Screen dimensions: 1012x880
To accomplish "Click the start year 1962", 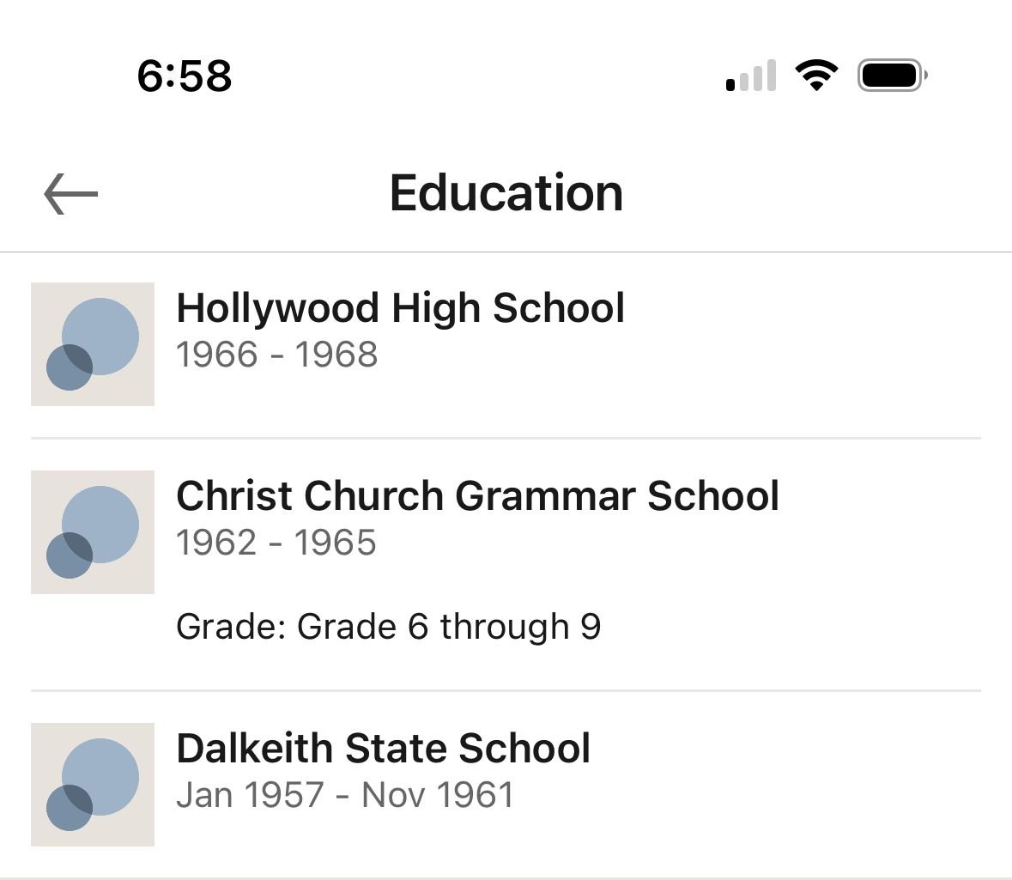I will pyautogui.click(x=216, y=543).
